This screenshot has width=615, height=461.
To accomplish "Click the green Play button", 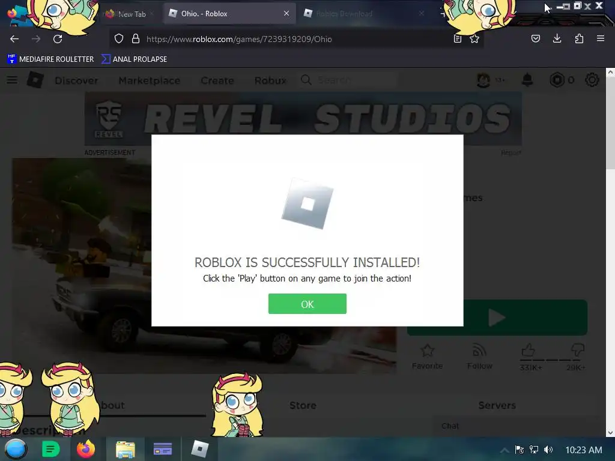I will point(497,318).
